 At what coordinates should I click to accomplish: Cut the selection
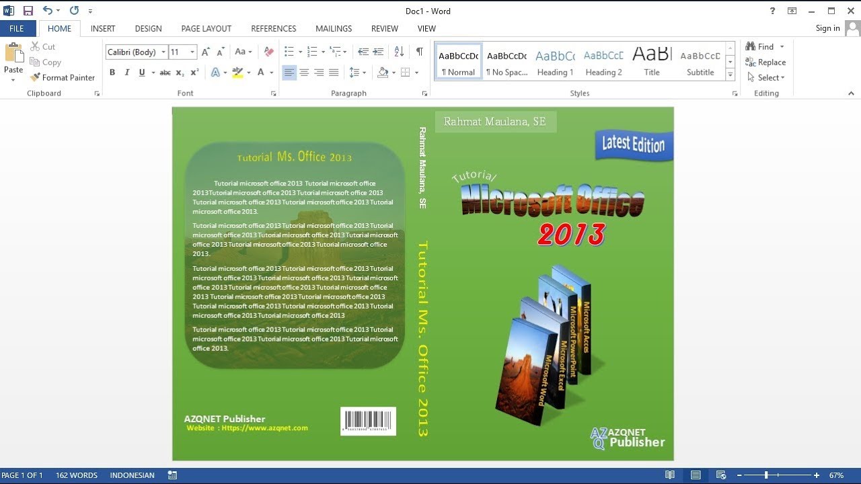point(42,46)
